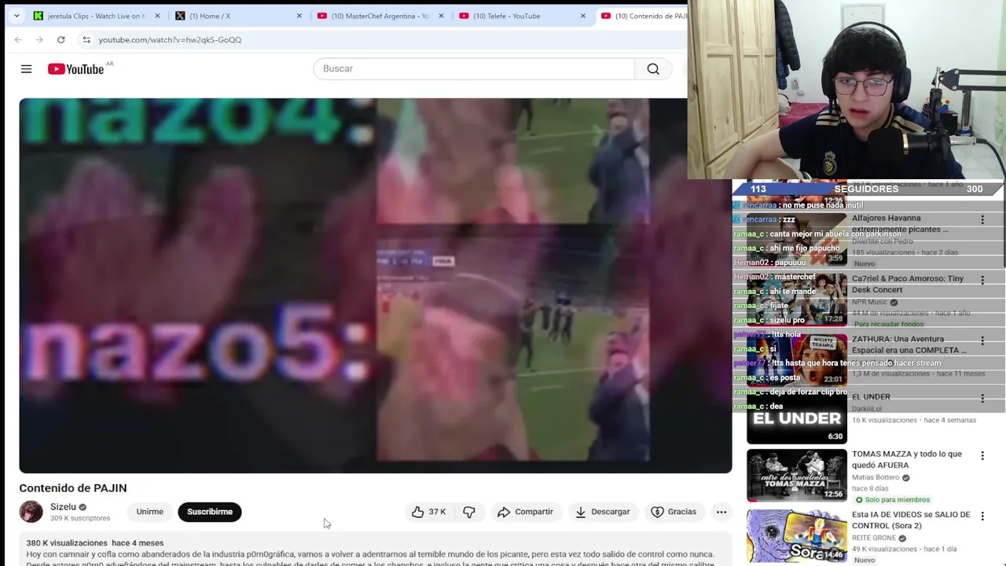Open the three-dot more actions under video
1006x566 pixels.
tap(721, 512)
